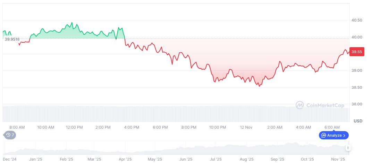Click the 39.9518 opening price label
This screenshot has width=372, height=163.
pyautogui.click(x=12, y=39)
